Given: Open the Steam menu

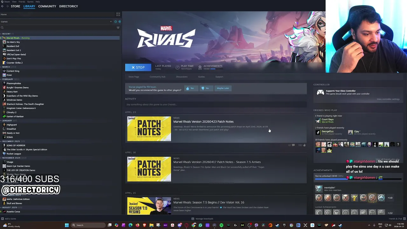Looking at the screenshot, I should [x=7, y=2].
